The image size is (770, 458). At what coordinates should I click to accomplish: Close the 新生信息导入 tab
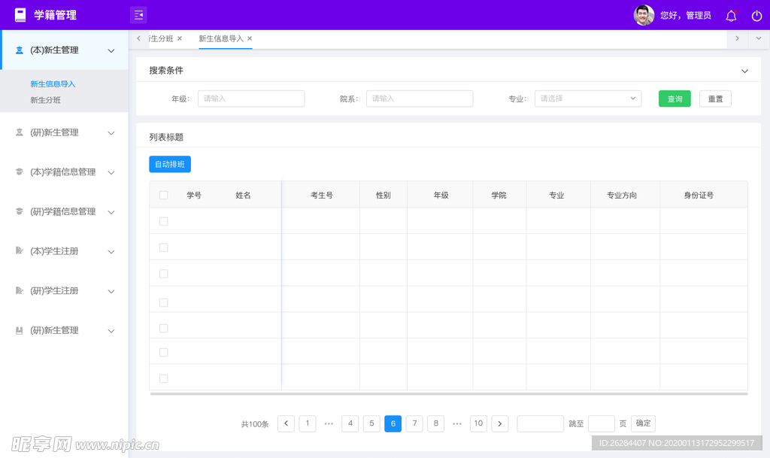click(x=250, y=38)
